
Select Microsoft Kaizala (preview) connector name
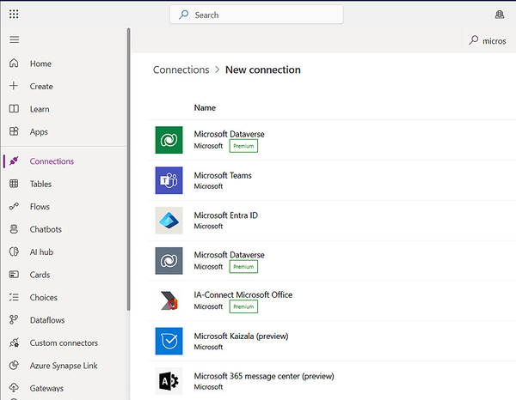pos(241,336)
